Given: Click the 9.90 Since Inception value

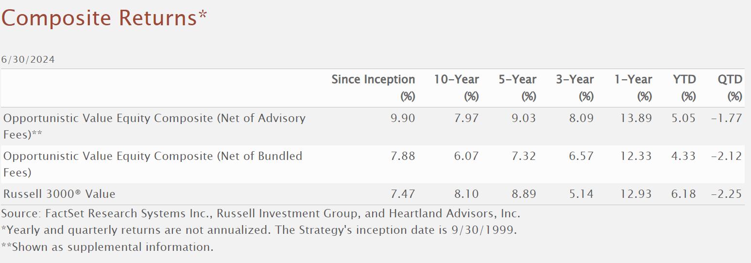Looking at the screenshot, I should coord(402,118).
